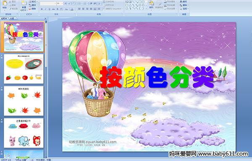Open the font color A swatch
Image resolution: width=252 pixels, height=161 pixels.
[x=72, y=9]
